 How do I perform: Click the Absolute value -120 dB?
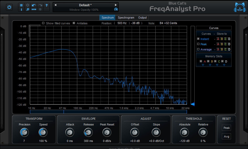[184, 141]
